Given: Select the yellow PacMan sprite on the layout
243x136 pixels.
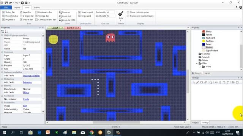Looking at the screenshot, I should [x=53, y=39].
